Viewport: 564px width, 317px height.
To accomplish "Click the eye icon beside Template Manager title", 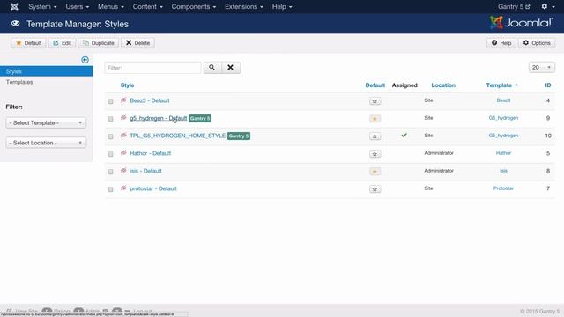I will [15, 24].
